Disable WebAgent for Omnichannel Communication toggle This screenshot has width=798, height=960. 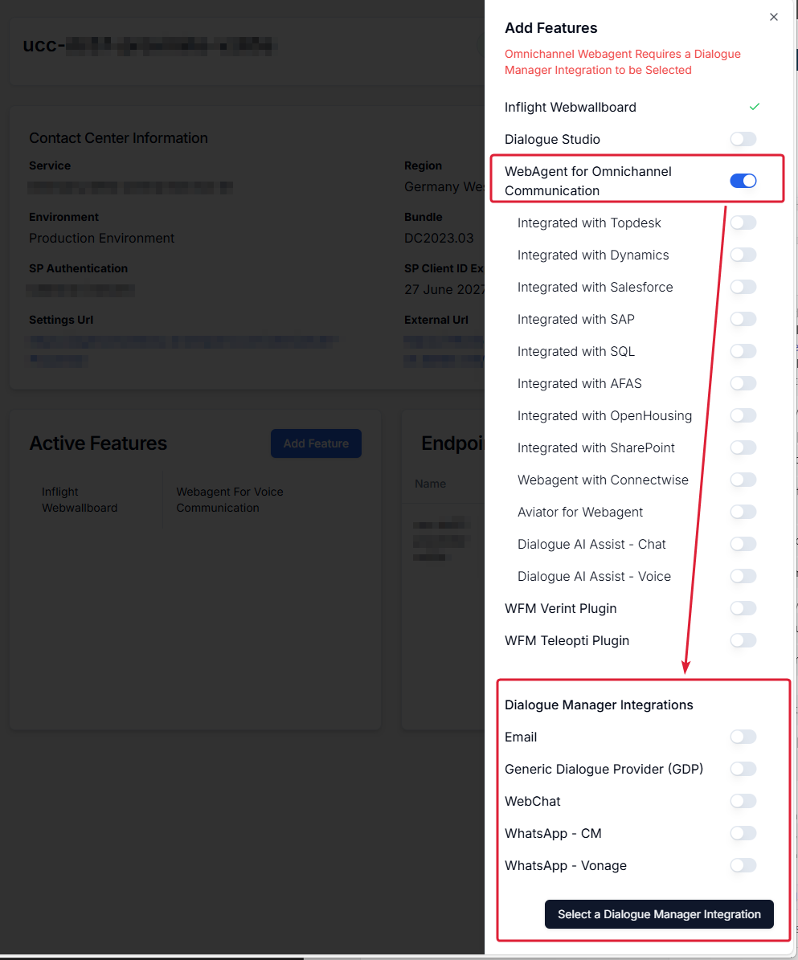pos(743,181)
